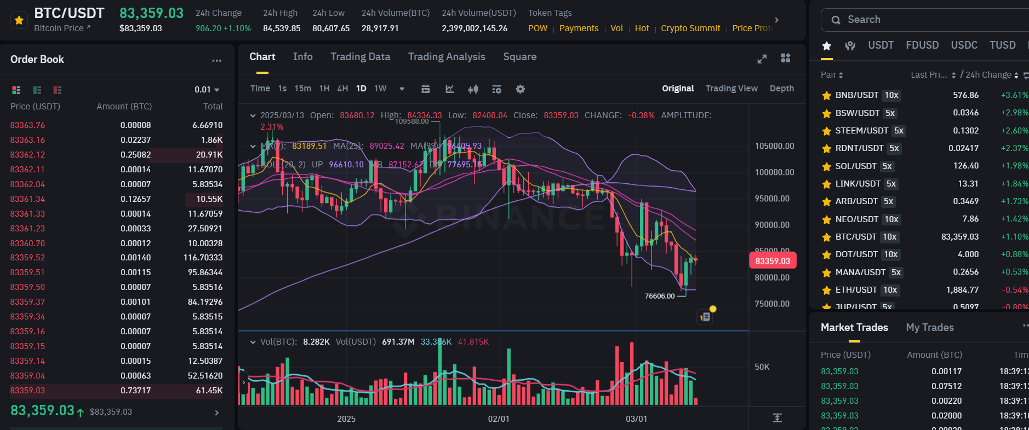
Task: Open the chart display settings list icon
Action: coord(497,89)
